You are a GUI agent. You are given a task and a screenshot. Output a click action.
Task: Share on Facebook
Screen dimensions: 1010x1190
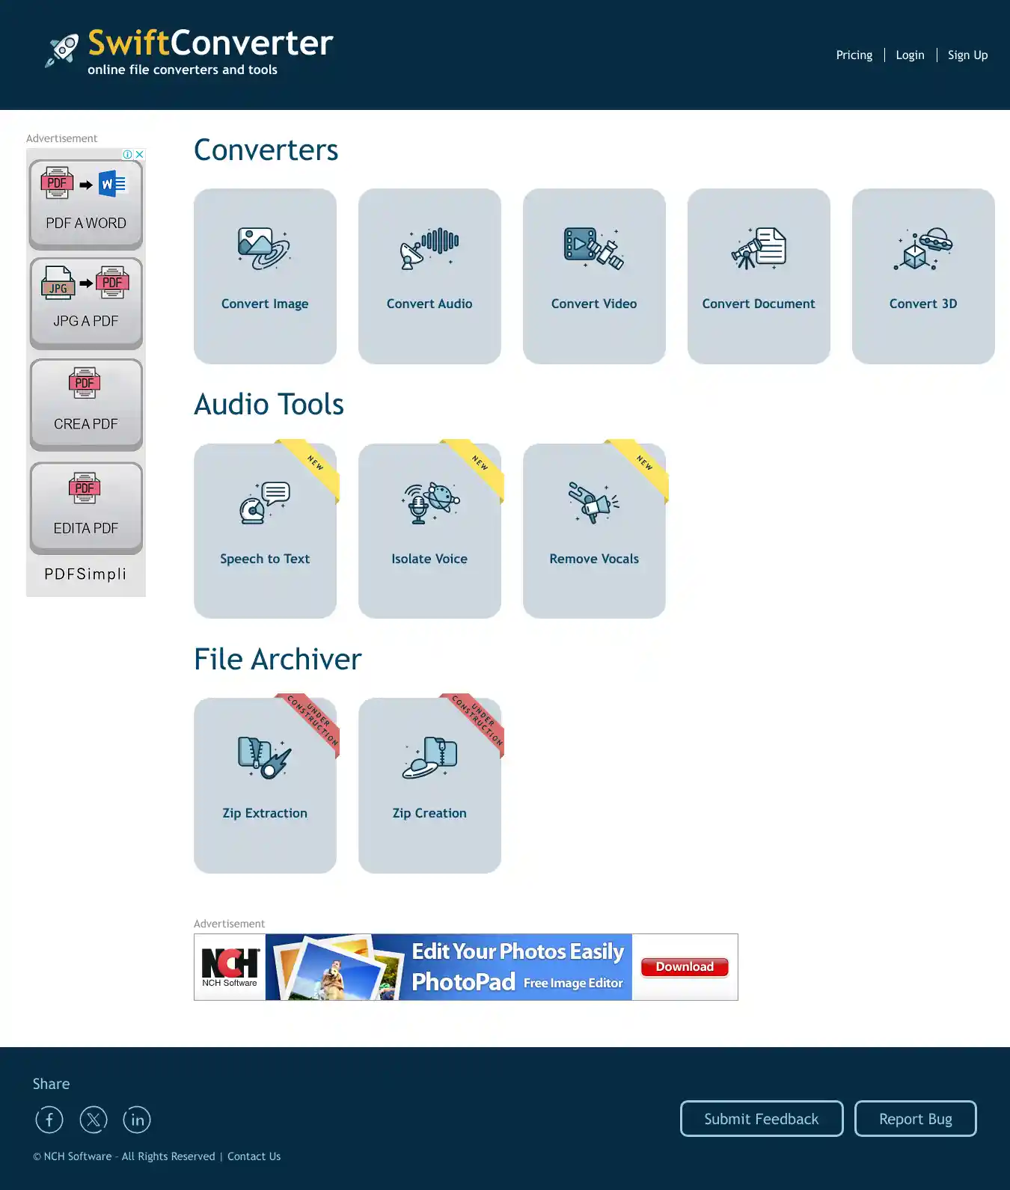(x=49, y=1120)
